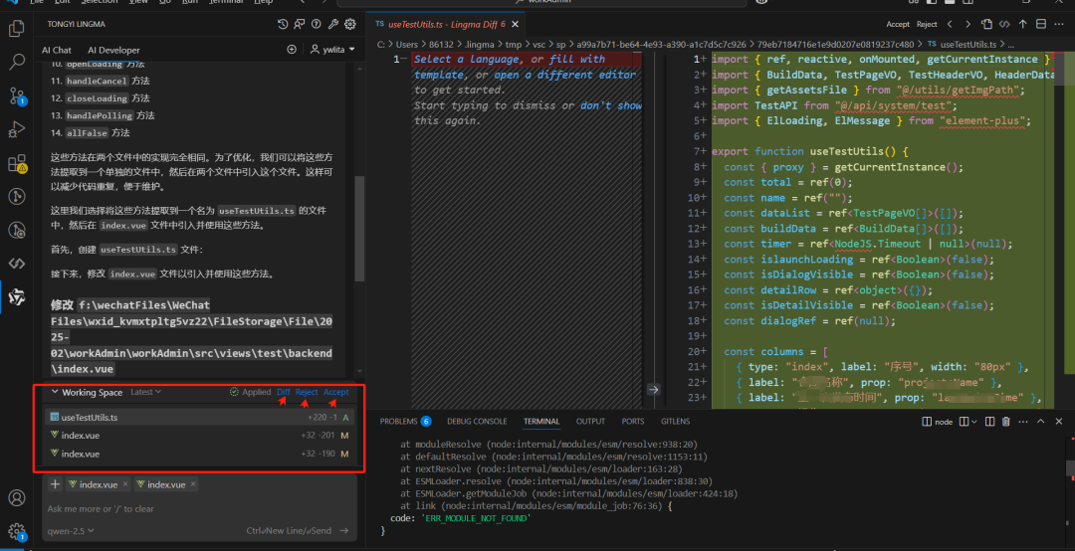Image resolution: width=1075 pixels, height=551 pixels.
Task: Remove second index.vue context chip
Action: [193, 483]
